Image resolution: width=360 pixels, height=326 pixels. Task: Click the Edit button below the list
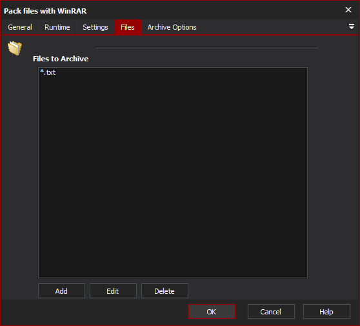[x=113, y=291]
